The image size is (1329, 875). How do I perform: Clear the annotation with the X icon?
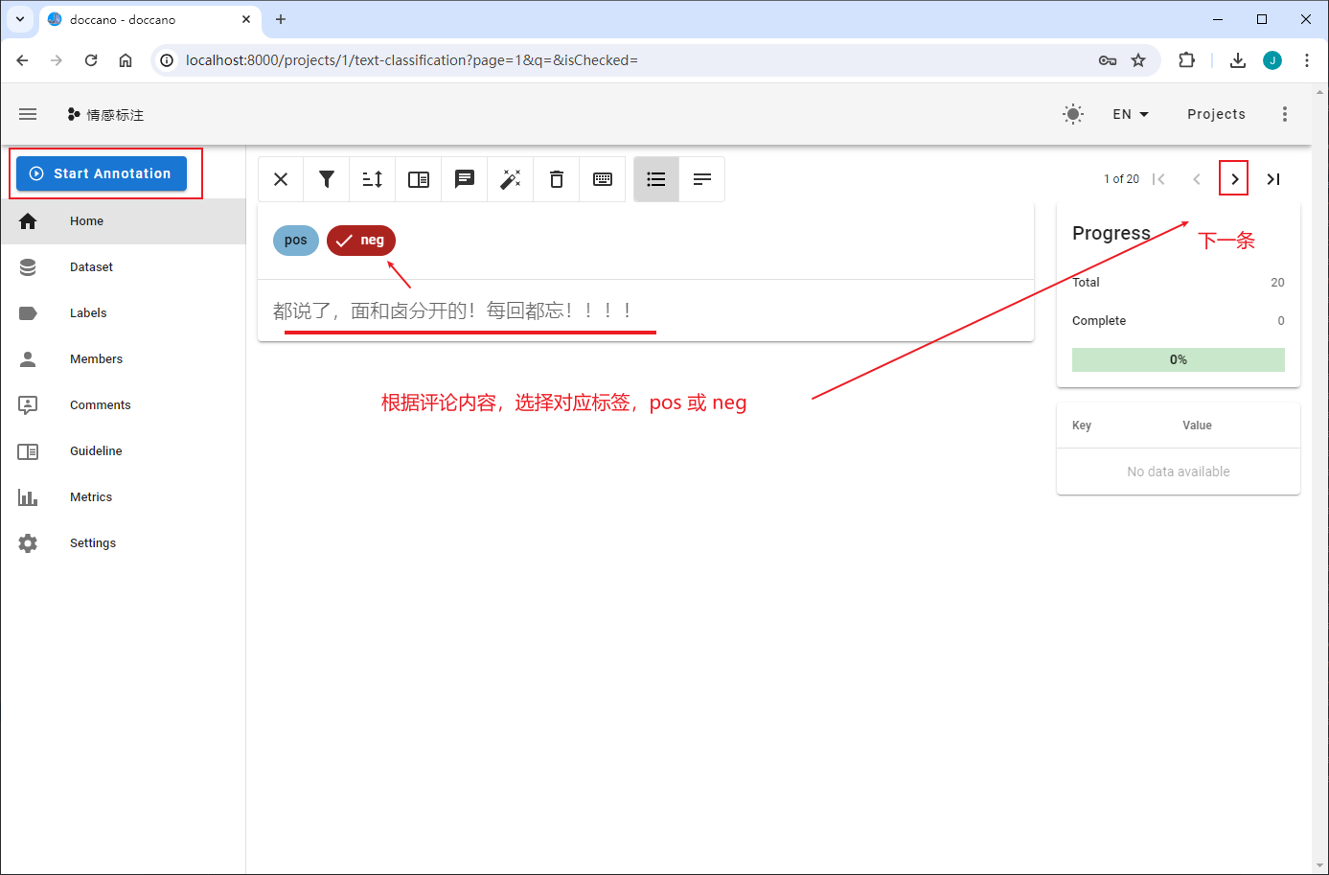[x=280, y=178]
